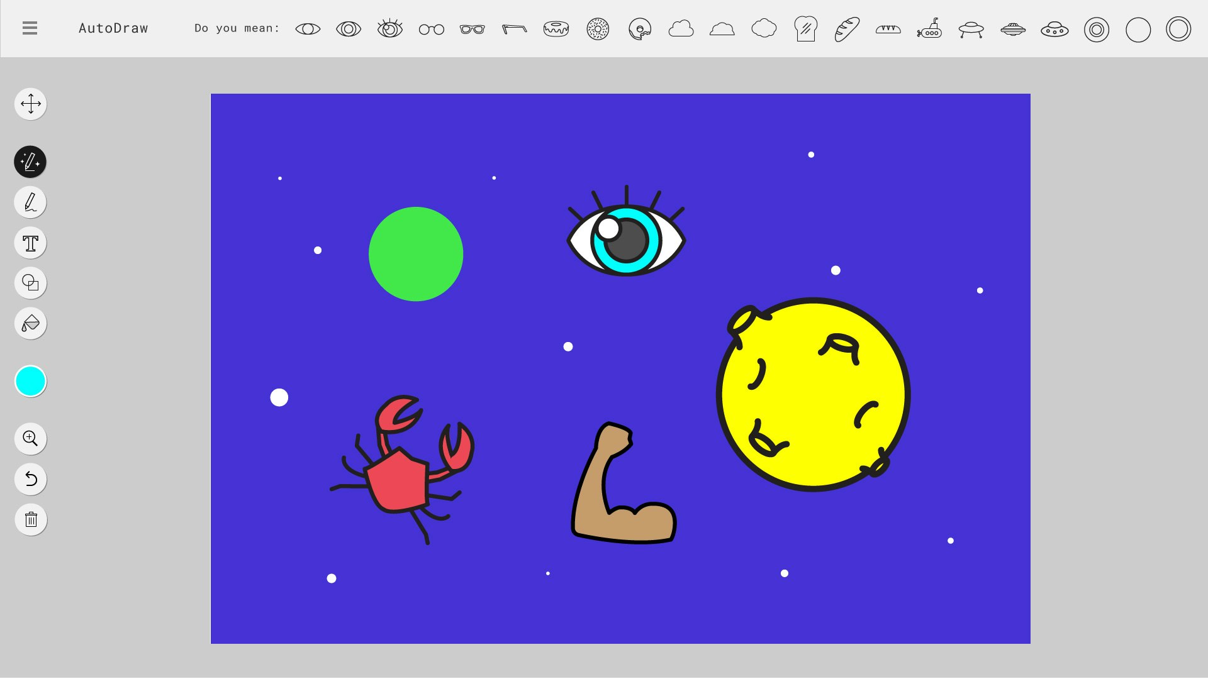1208x679 pixels.
Task: Click the trash icon to delete
Action: point(30,519)
